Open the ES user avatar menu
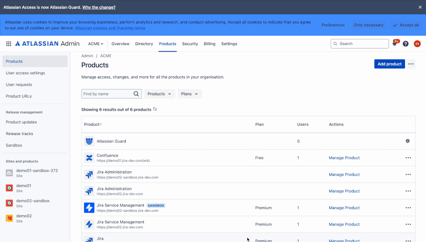Screen dimensions: 426x242 pyautogui.click(x=417, y=44)
